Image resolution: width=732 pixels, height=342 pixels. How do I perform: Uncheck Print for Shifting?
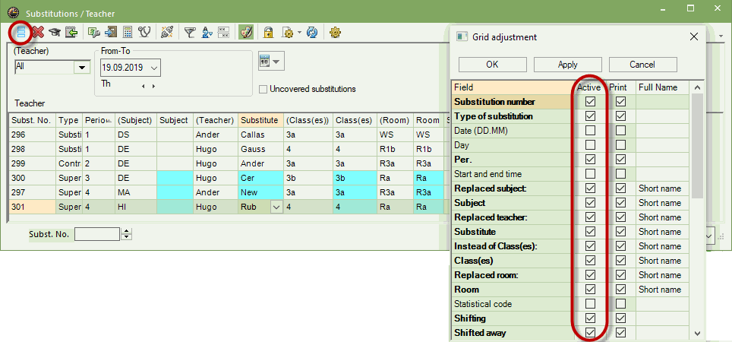pos(620,318)
